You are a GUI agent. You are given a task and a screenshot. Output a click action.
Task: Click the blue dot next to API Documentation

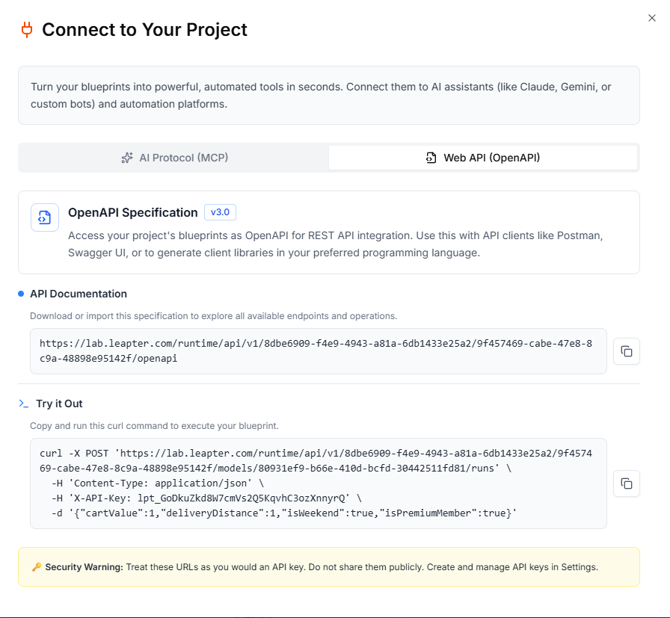coord(19,294)
